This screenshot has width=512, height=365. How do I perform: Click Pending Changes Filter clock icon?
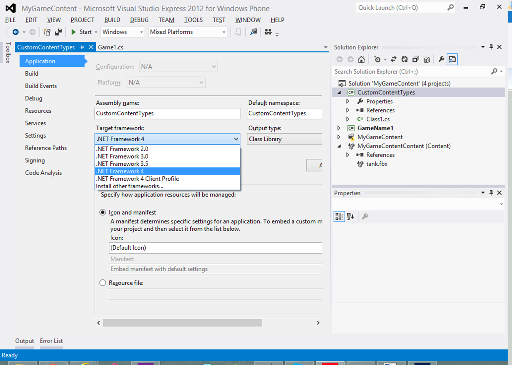tap(377, 59)
